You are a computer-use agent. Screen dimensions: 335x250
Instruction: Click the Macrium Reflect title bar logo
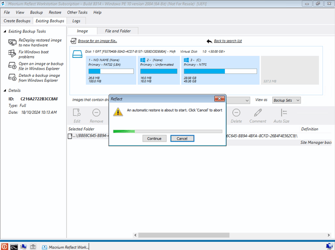pos(3,3)
